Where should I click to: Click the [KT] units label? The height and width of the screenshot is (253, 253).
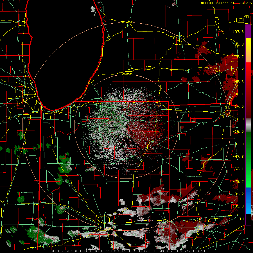pos(240,19)
